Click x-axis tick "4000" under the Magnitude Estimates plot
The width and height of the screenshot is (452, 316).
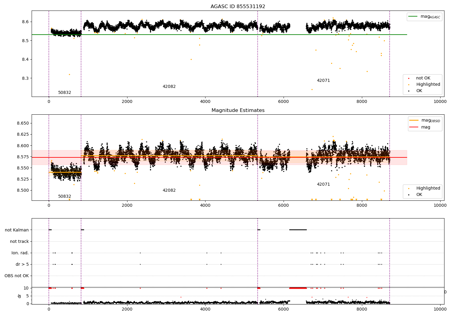pos(205,206)
